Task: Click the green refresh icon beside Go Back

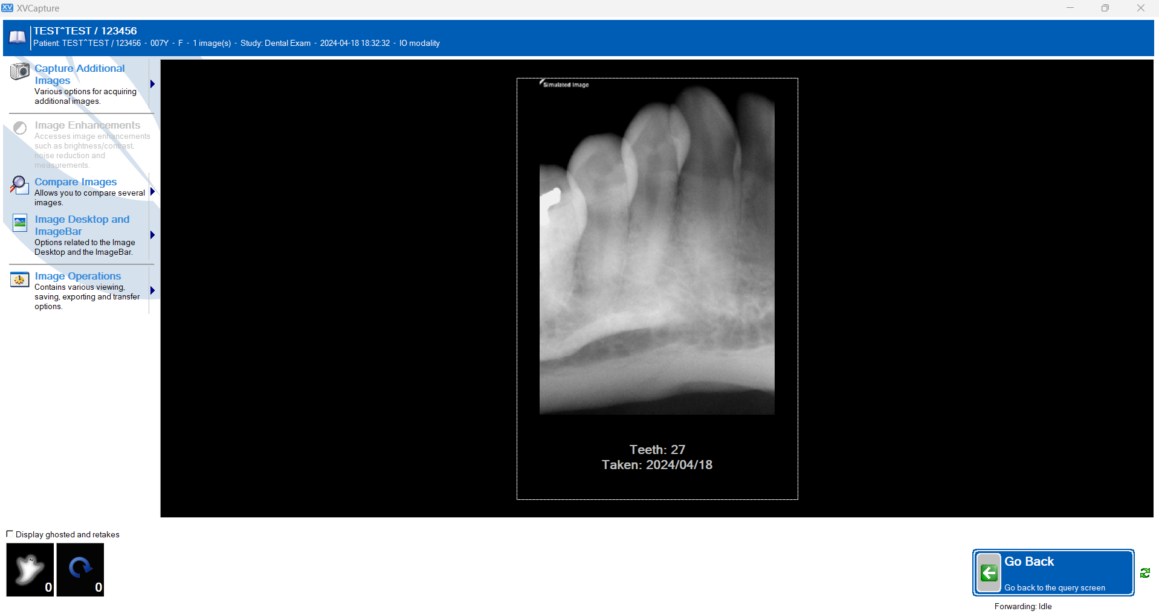Action: (1145, 573)
